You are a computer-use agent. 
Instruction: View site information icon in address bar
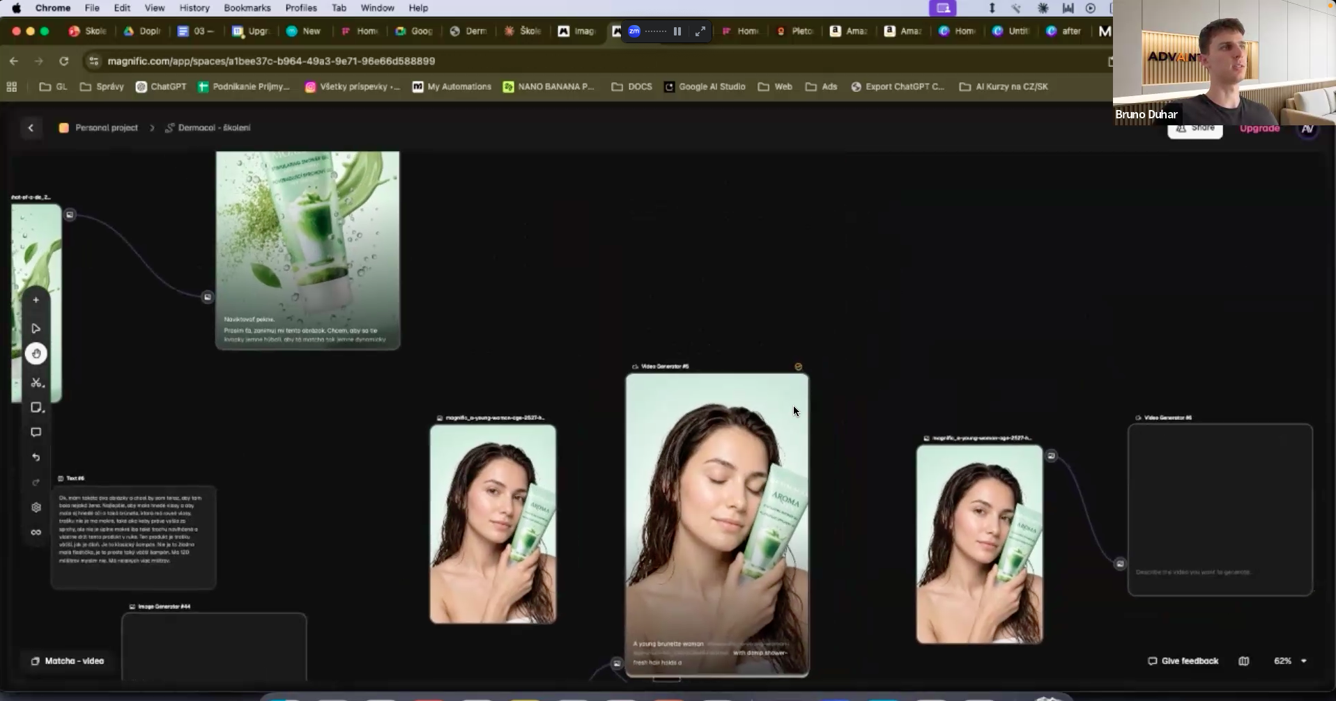tap(94, 61)
